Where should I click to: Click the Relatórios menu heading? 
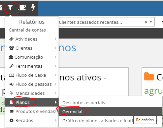point(32,22)
